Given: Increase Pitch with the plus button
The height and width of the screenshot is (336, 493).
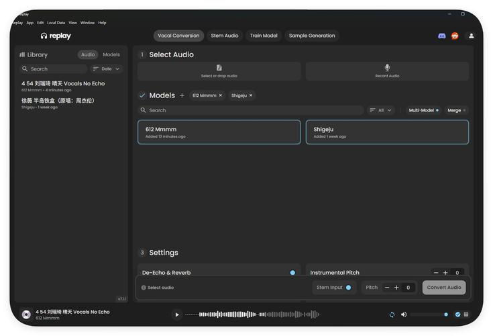Looking at the screenshot, I should [396, 288].
